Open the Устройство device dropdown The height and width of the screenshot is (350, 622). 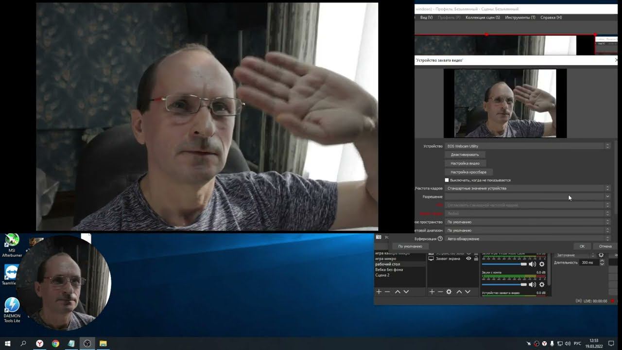click(528, 146)
